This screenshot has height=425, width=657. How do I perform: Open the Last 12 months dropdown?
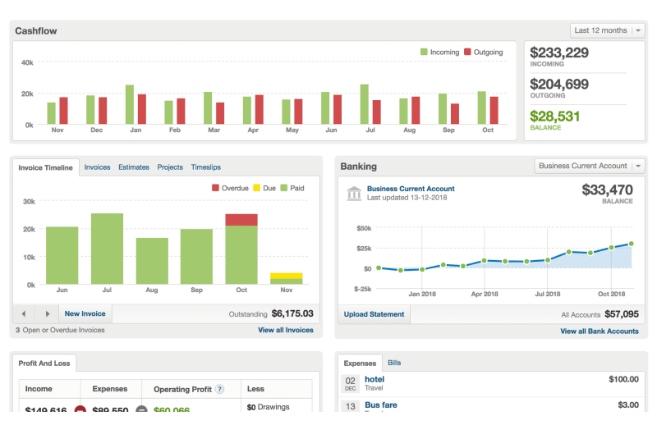point(607,30)
